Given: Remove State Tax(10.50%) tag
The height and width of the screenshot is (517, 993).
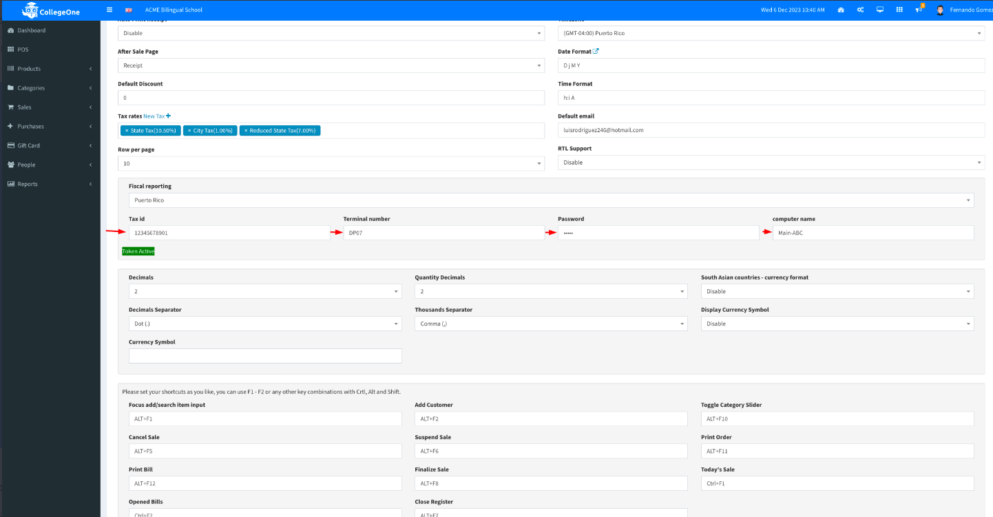Looking at the screenshot, I should [127, 130].
